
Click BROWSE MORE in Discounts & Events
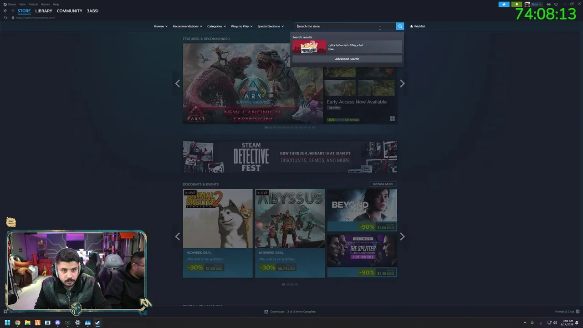click(383, 184)
